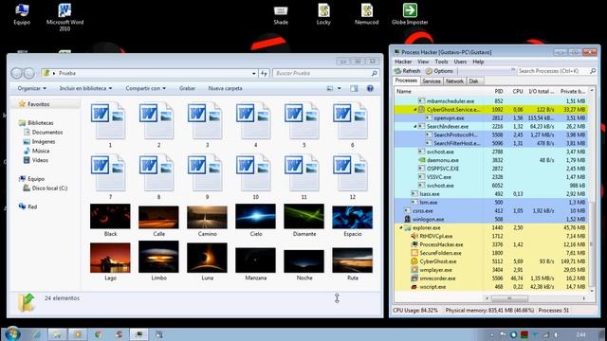Sort by the Name column header
The image size is (607, 341).
point(440,91)
